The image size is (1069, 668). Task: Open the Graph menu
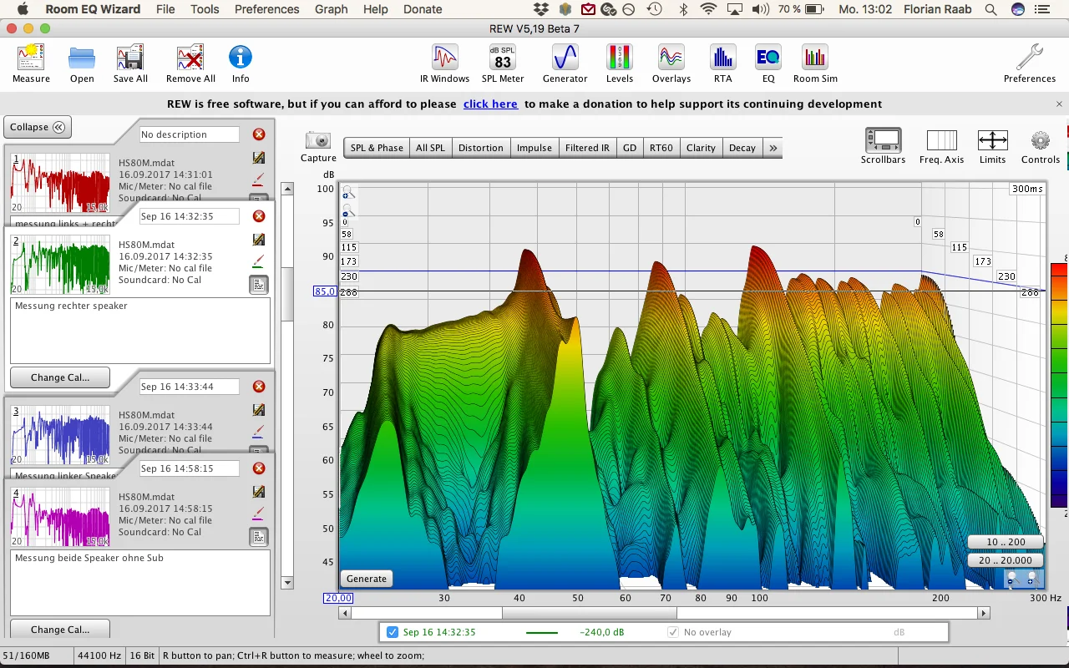tap(332, 9)
